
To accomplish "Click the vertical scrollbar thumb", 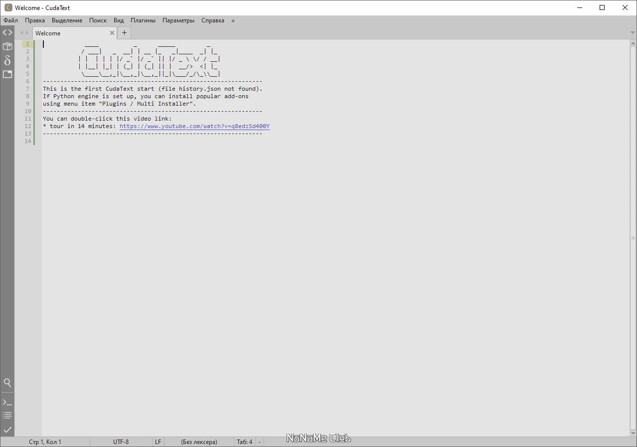I will point(633,238).
